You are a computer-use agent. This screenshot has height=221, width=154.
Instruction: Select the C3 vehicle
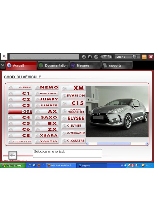(x=20, y=105)
